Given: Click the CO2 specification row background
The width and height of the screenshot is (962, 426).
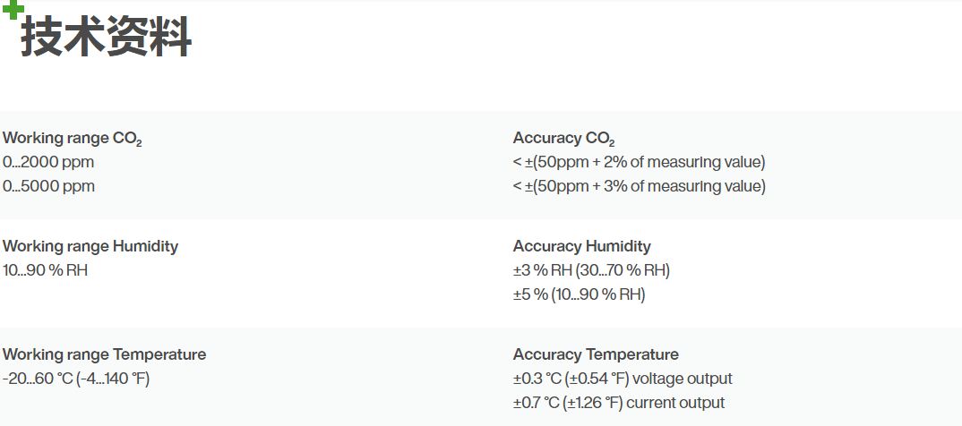Looking at the screenshot, I should pos(481,165).
